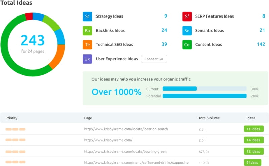Viewport: 269px width, 166px height.
Task: Open the krispykreme.com/locate/location-search page link
Action: (126, 129)
